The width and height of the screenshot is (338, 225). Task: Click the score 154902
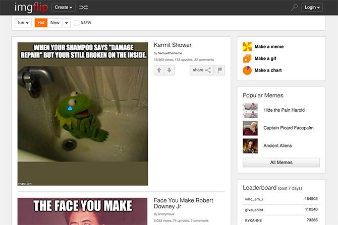tap(311, 199)
